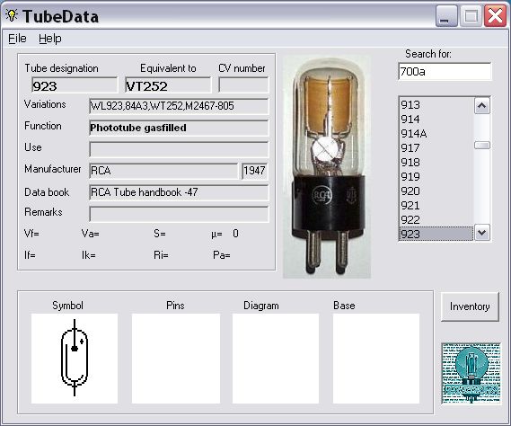Click the RCA phototube photo
The image size is (511, 426).
tap(327, 166)
